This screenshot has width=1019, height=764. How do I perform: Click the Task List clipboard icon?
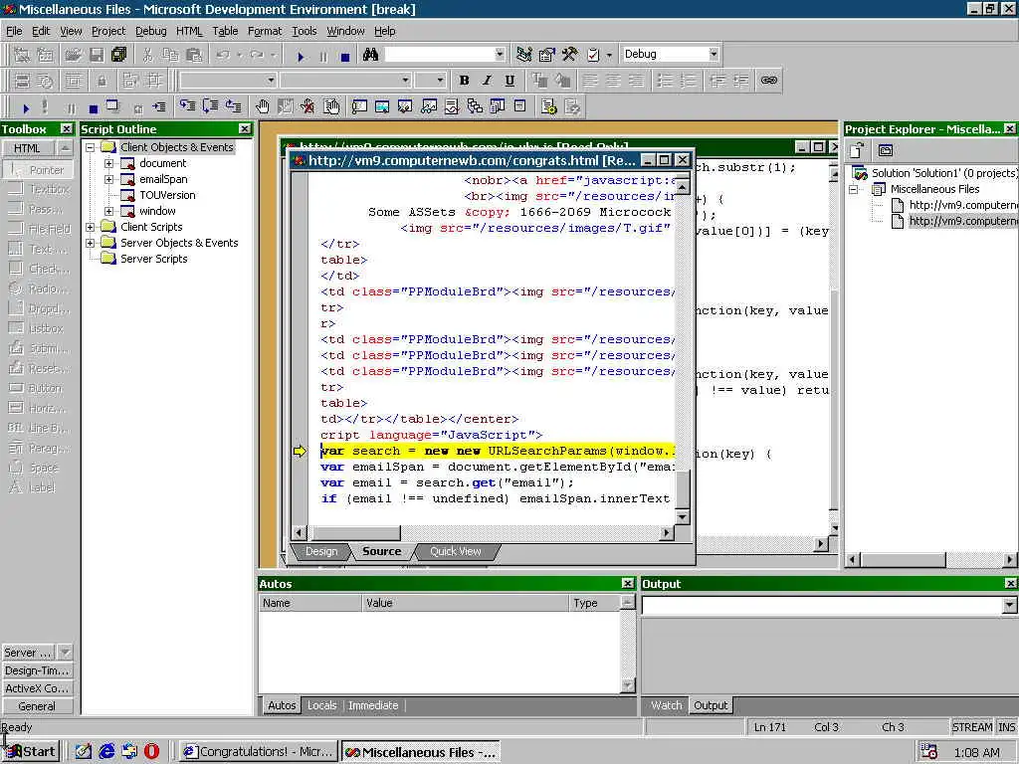(x=593, y=55)
